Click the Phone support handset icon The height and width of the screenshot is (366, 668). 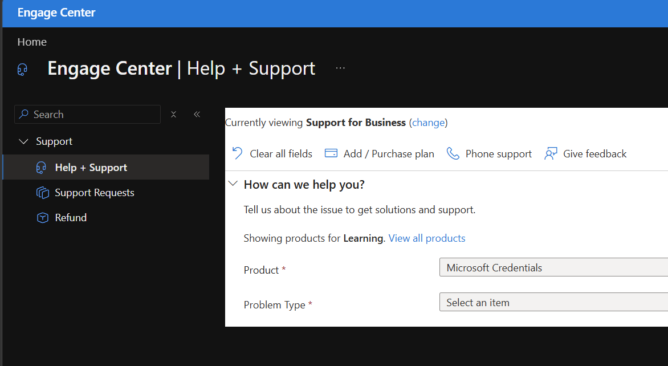[453, 153]
